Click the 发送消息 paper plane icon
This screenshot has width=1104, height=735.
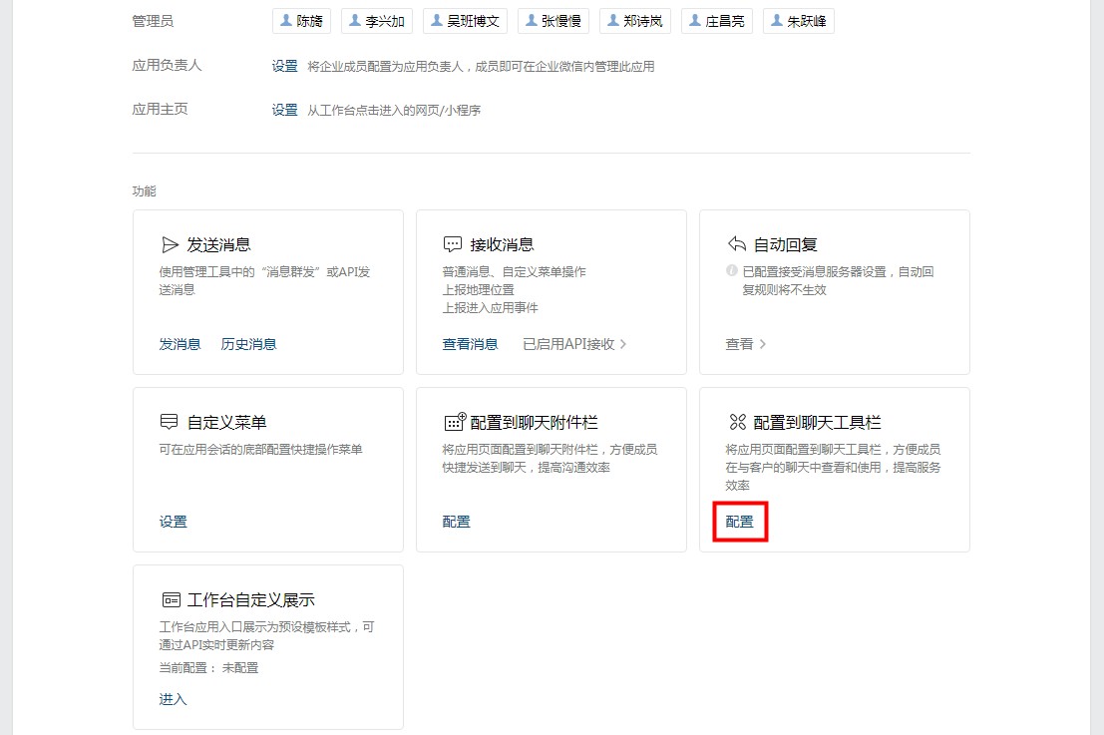(170, 244)
